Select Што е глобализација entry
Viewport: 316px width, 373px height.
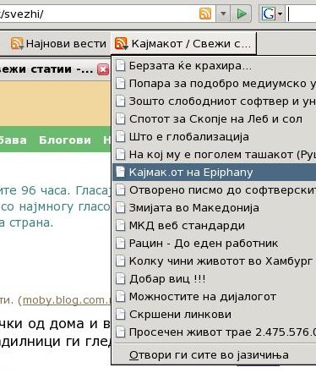214,137
